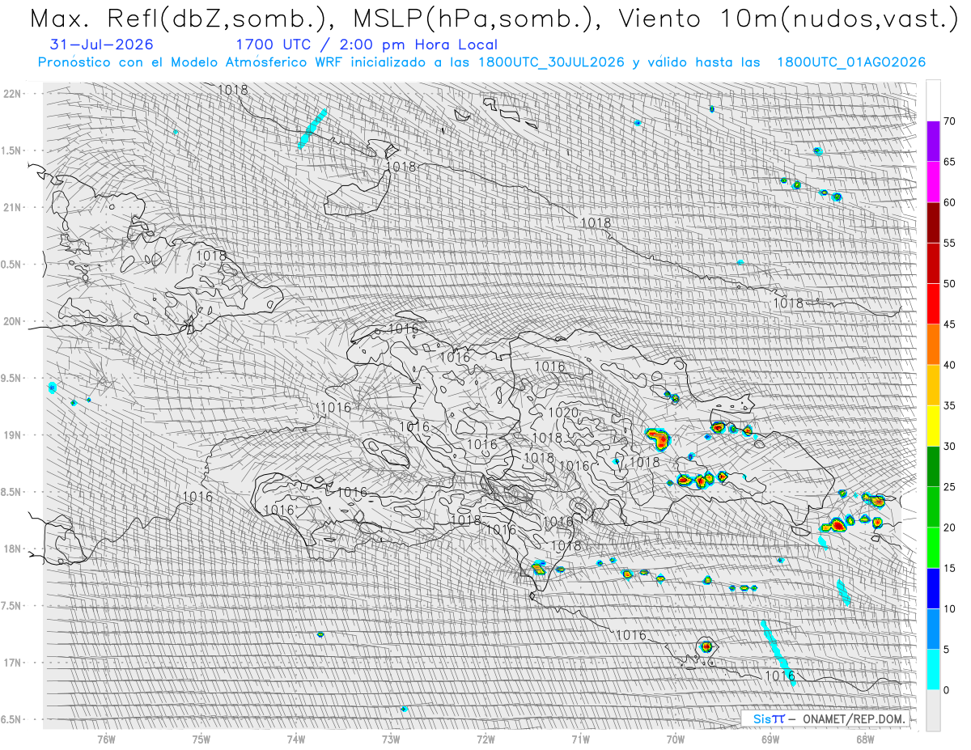Select the '75W' longitude axis label
971x750 pixels.
coord(201,738)
